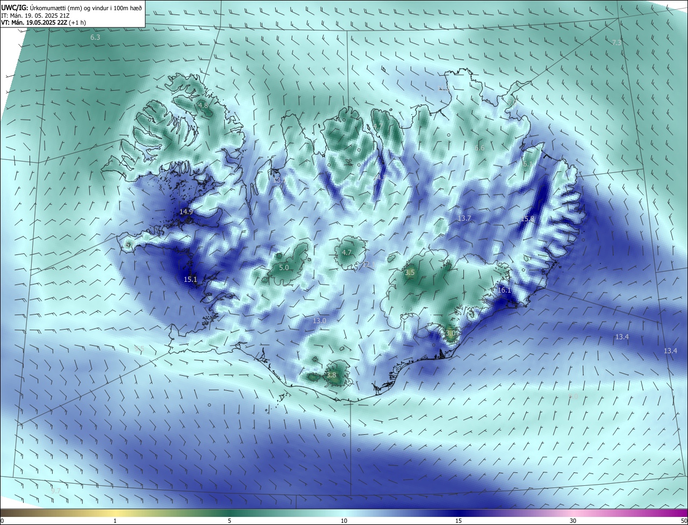The height and width of the screenshot is (525, 688).
Task: Click the '0' tick label on the colorbar
Action: pyautogui.click(x=2, y=521)
